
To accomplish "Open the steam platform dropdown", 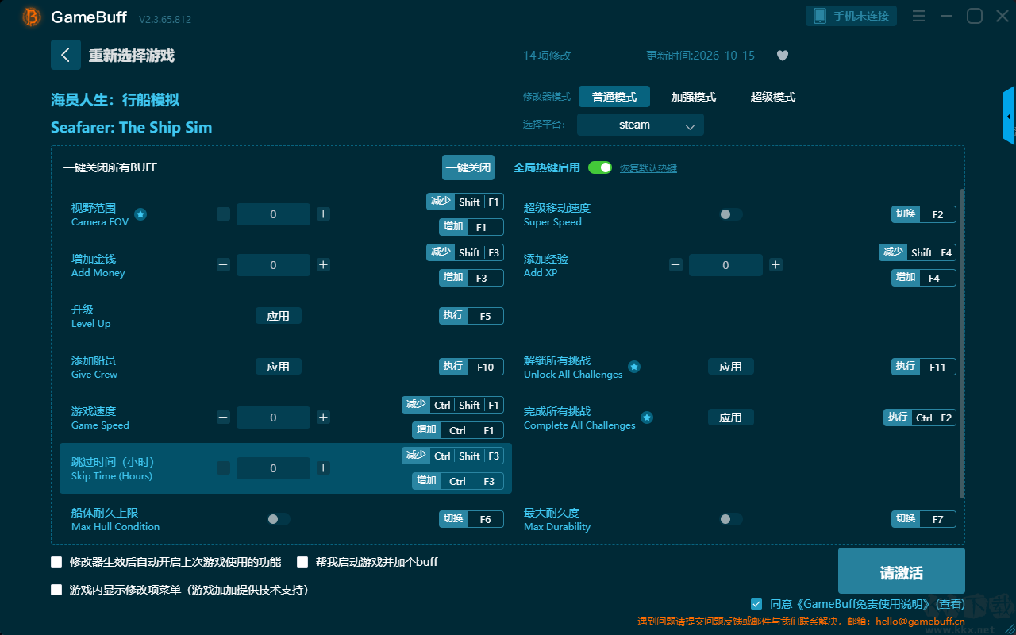I will pyautogui.click(x=641, y=125).
